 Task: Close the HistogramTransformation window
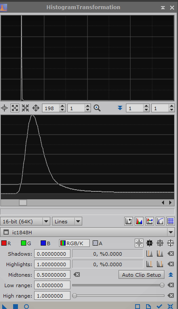pyautogui.click(x=172, y=7)
